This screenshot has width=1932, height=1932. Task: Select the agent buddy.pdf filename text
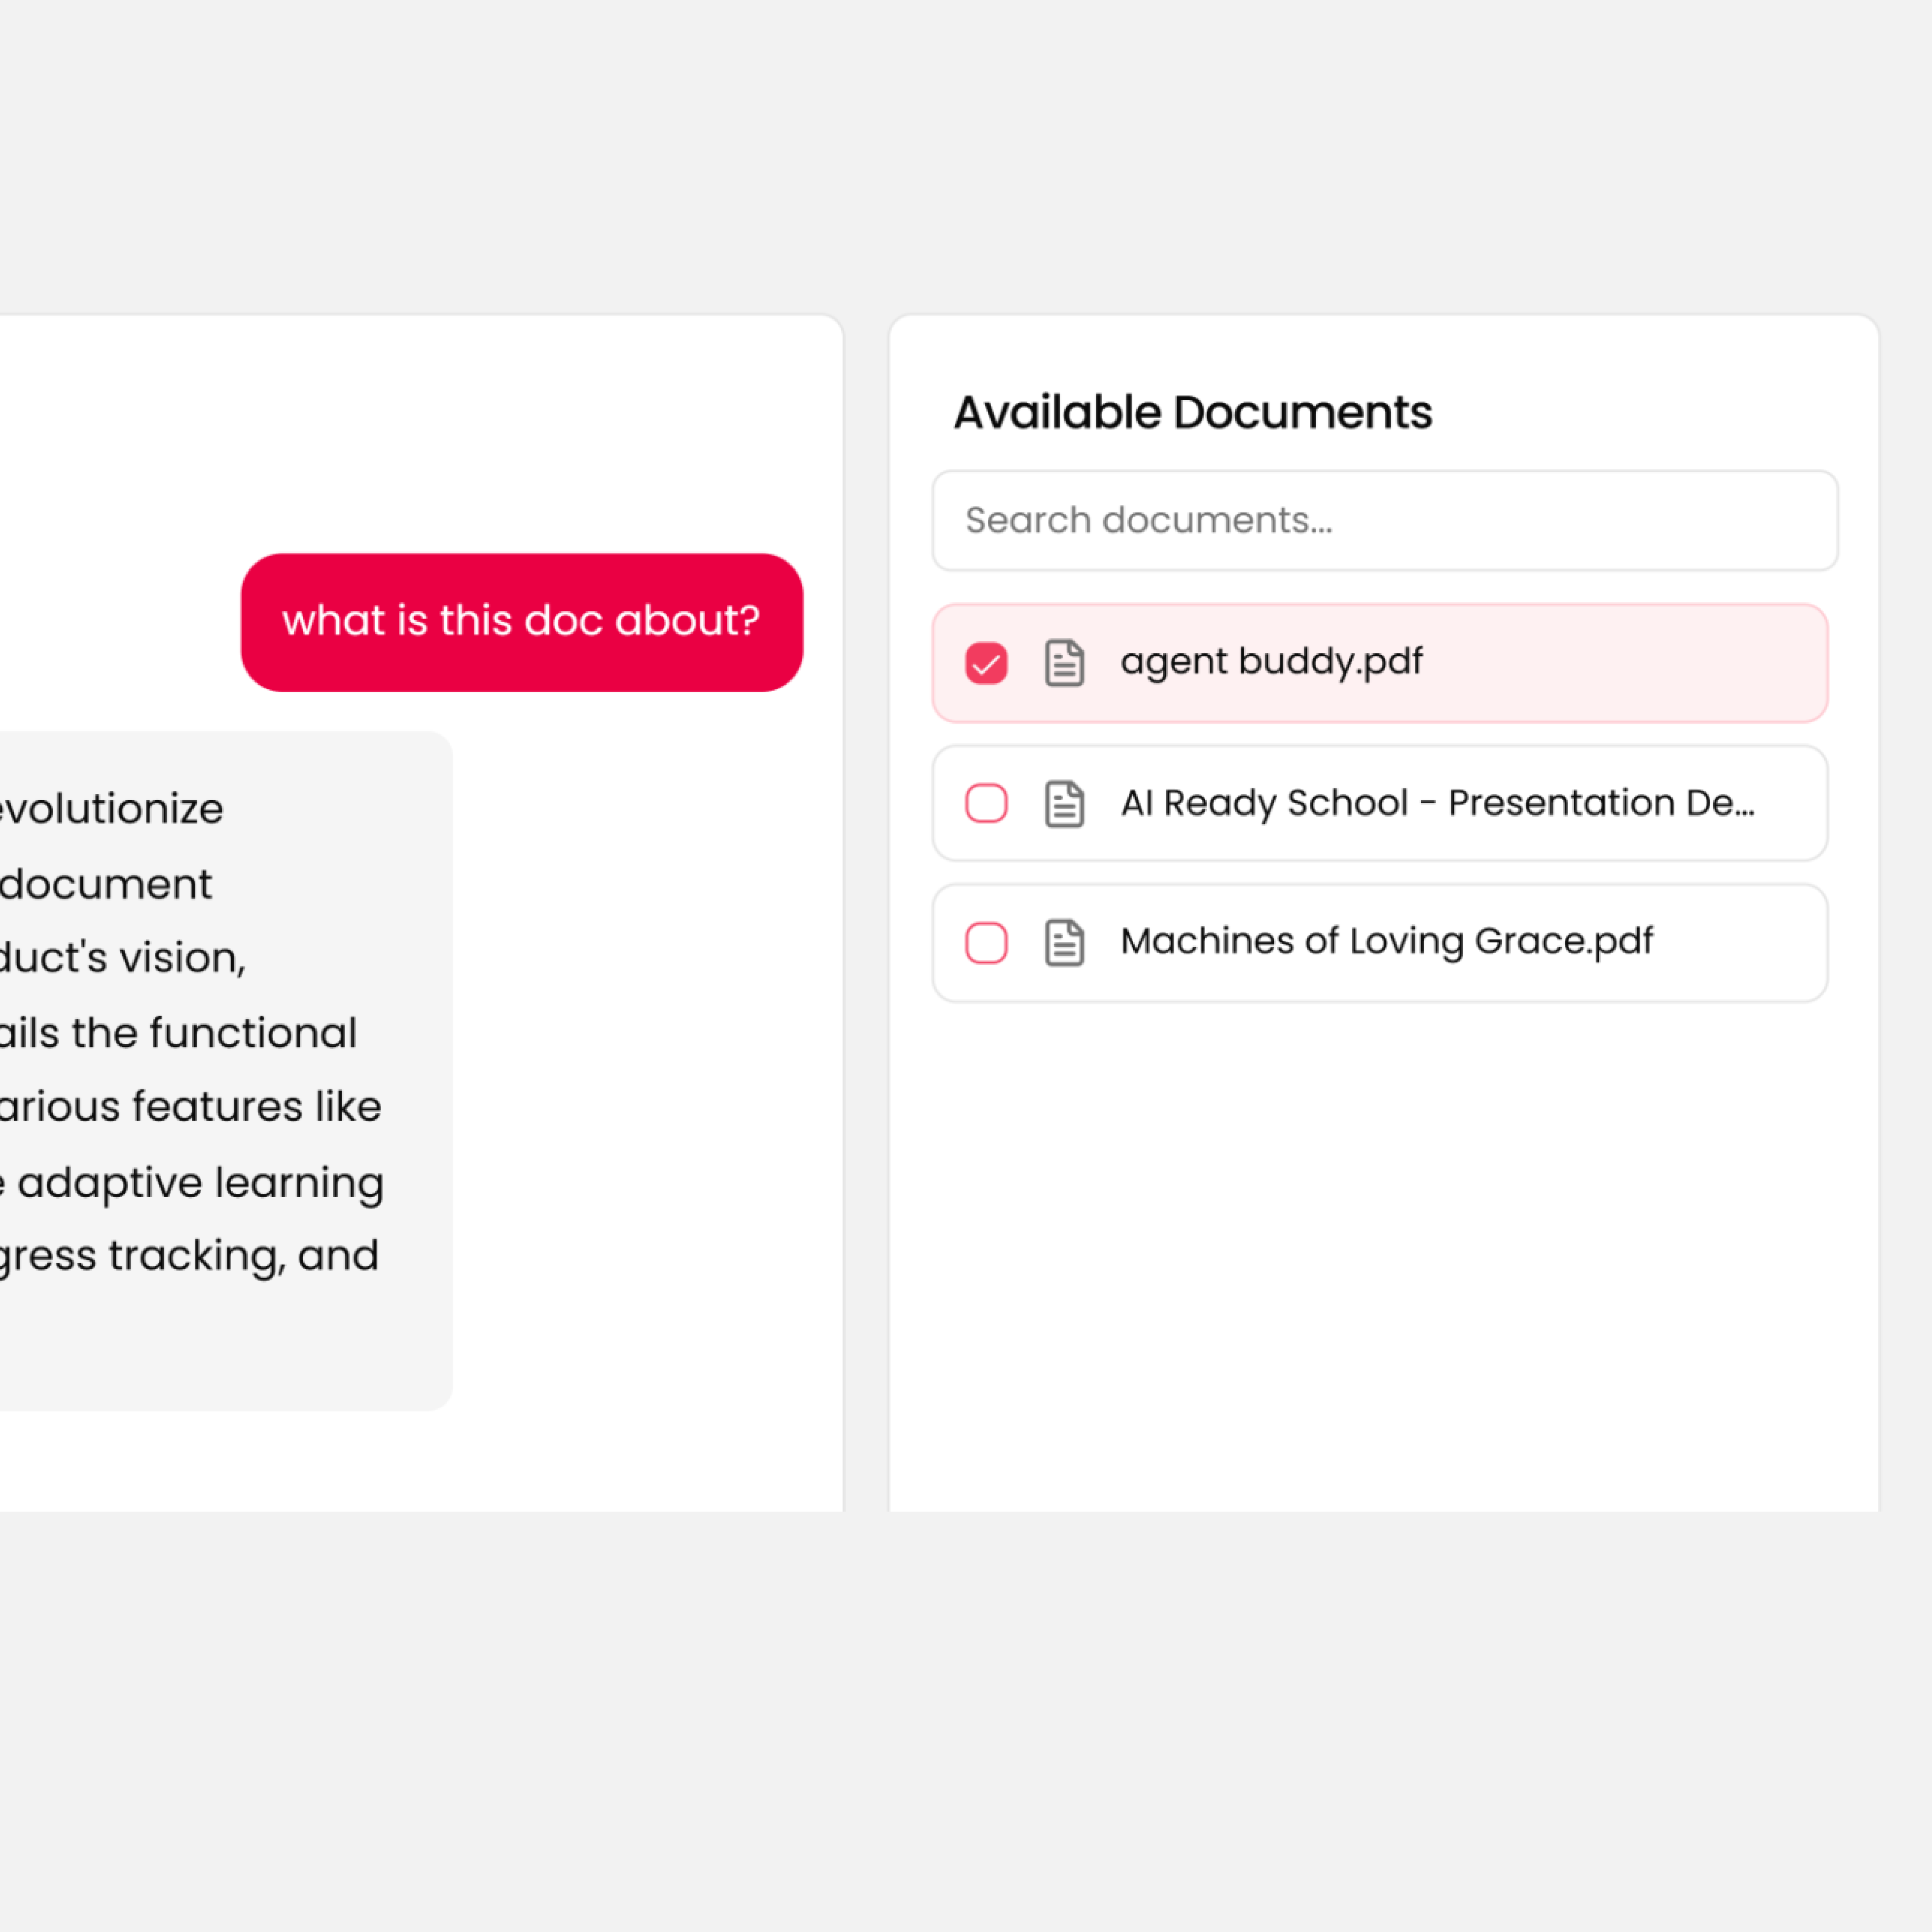(1270, 662)
